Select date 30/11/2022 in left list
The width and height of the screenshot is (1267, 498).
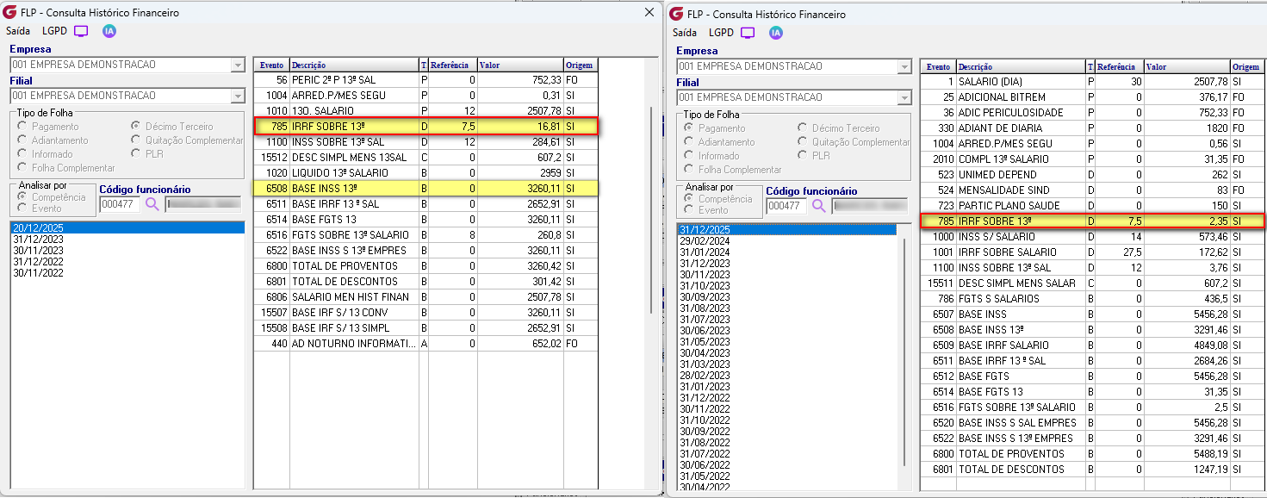point(127,272)
